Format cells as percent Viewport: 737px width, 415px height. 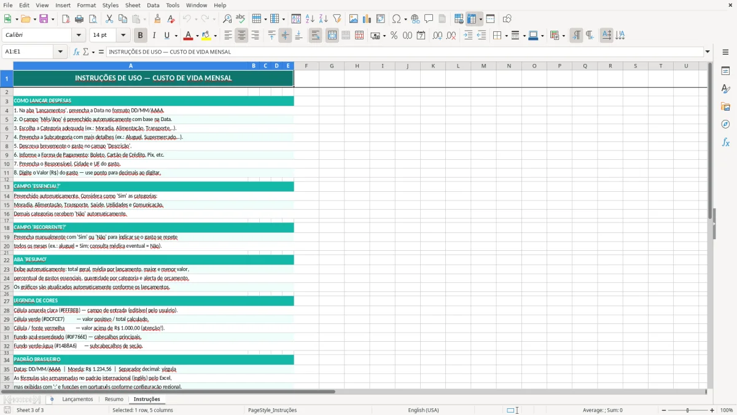coord(394,36)
